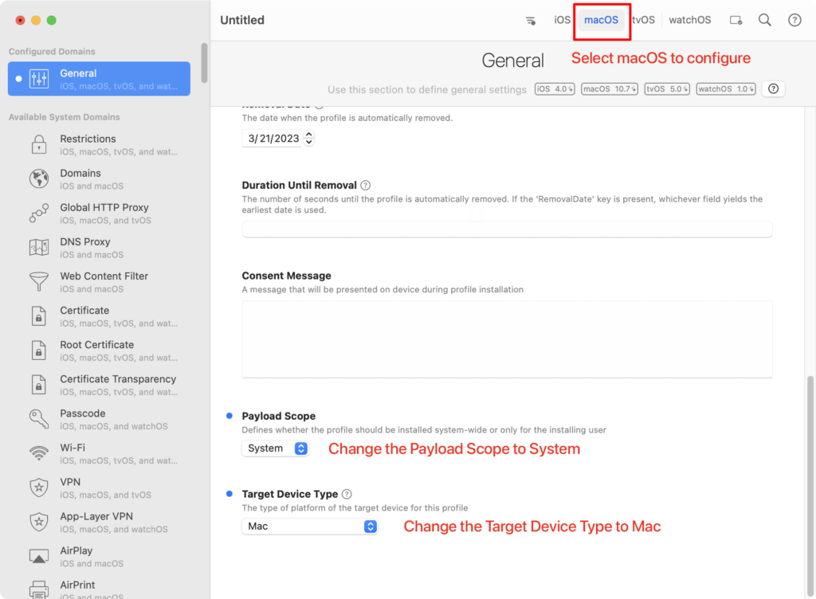Click the App-Layer VPN shield icon
Screen dimensions: 816x599
[x=39, y=522]
